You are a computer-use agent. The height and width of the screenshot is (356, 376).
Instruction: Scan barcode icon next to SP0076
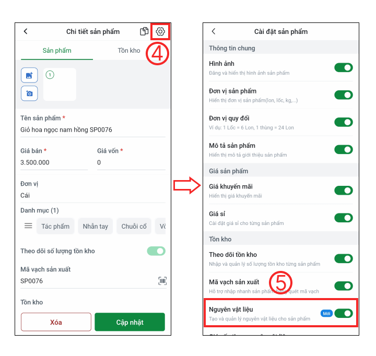coord(162,281)
